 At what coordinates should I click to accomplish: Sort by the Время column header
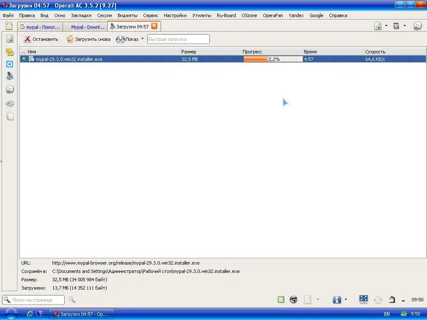click(334, 51)
